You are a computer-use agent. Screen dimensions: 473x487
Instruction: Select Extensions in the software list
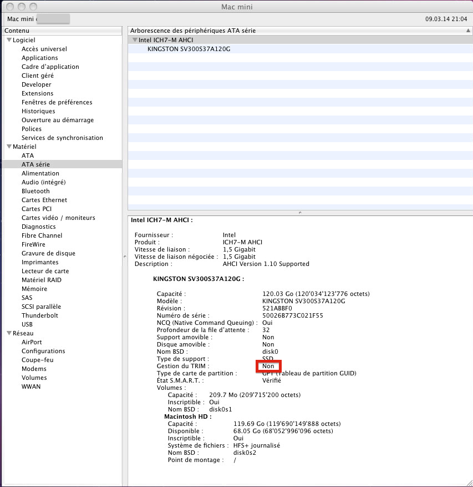point(37,93)
